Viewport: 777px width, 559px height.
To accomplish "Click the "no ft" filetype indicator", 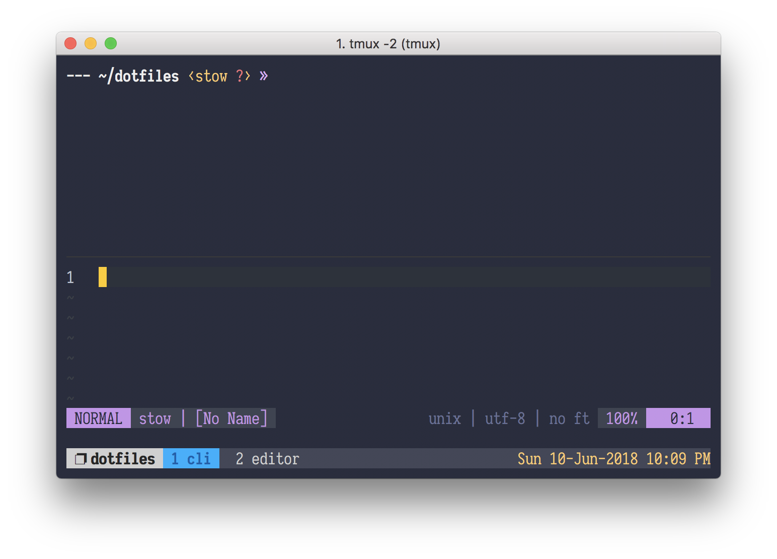I will click(569, 418).
